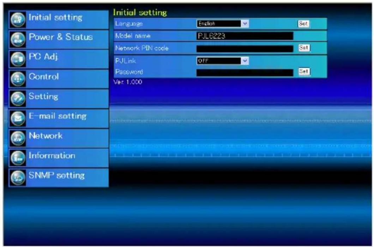The image size is (374, 247).
Task: Click the PJLink label
Action: pos(126,61)
